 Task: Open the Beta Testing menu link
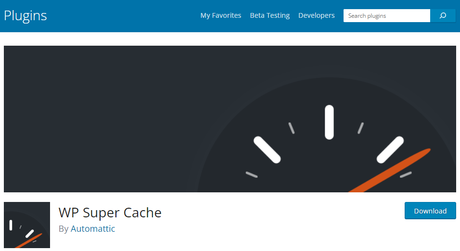[269, 15]
